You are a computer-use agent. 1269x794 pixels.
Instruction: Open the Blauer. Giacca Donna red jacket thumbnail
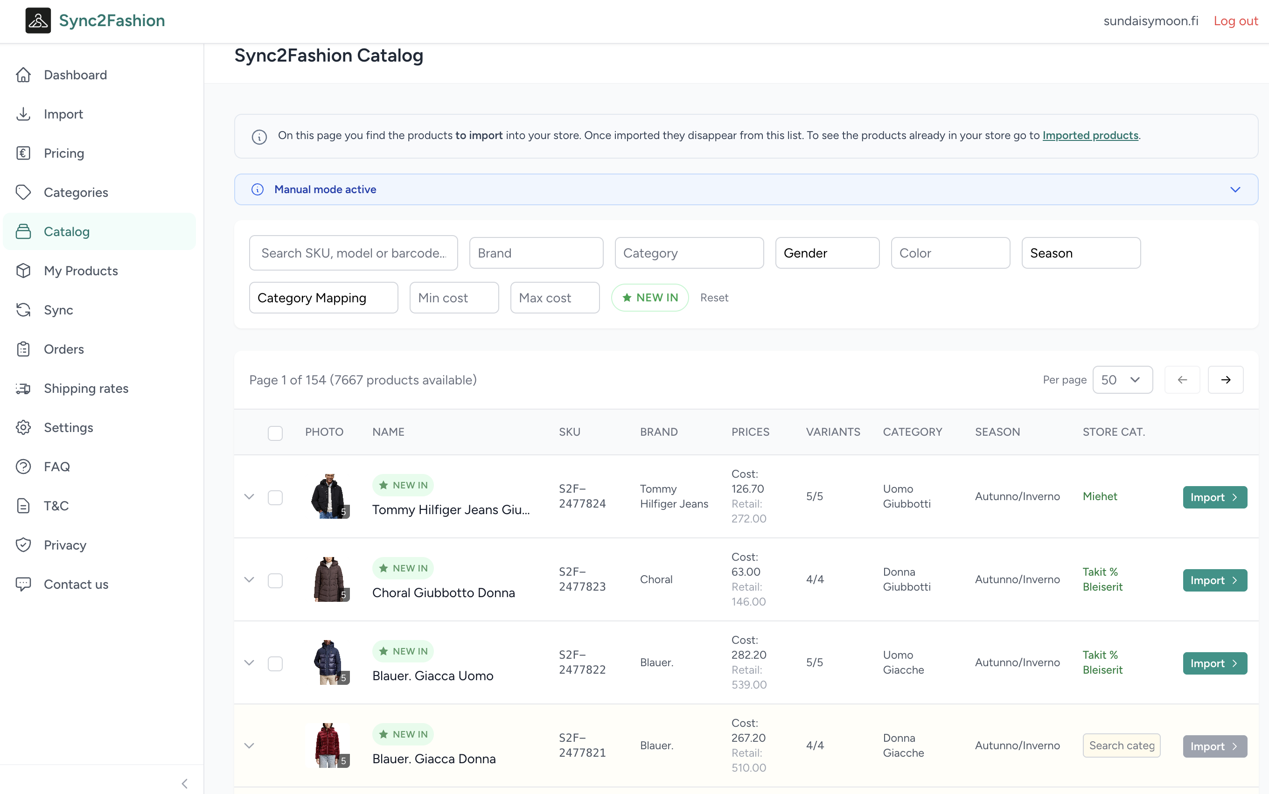click(328, 745)
